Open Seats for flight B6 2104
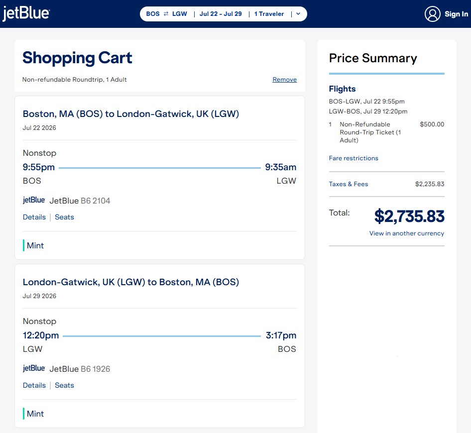The width and height of the screenshot is (471, 433). point(64,217)
